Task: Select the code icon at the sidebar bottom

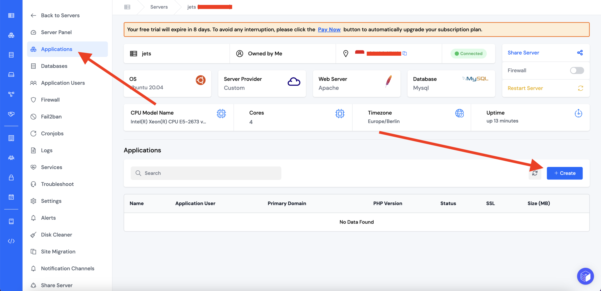Action: point(11,241)
